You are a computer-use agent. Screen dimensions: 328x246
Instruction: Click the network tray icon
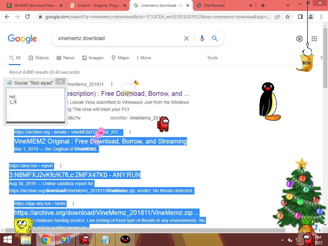point(298,240)
